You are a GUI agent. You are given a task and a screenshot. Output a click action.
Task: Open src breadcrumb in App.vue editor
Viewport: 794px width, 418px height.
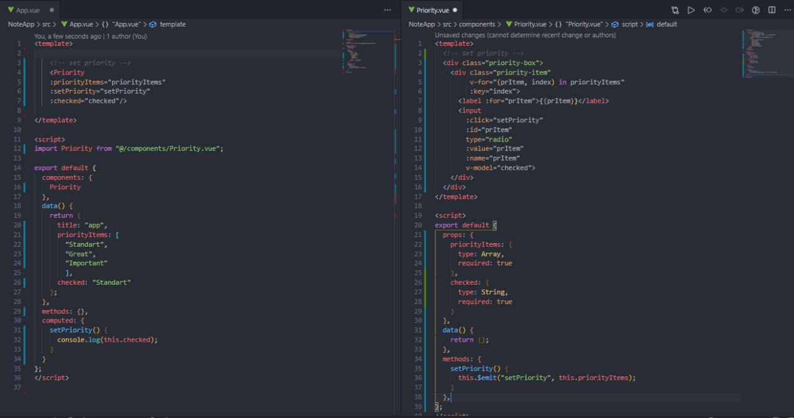(47, 24)
